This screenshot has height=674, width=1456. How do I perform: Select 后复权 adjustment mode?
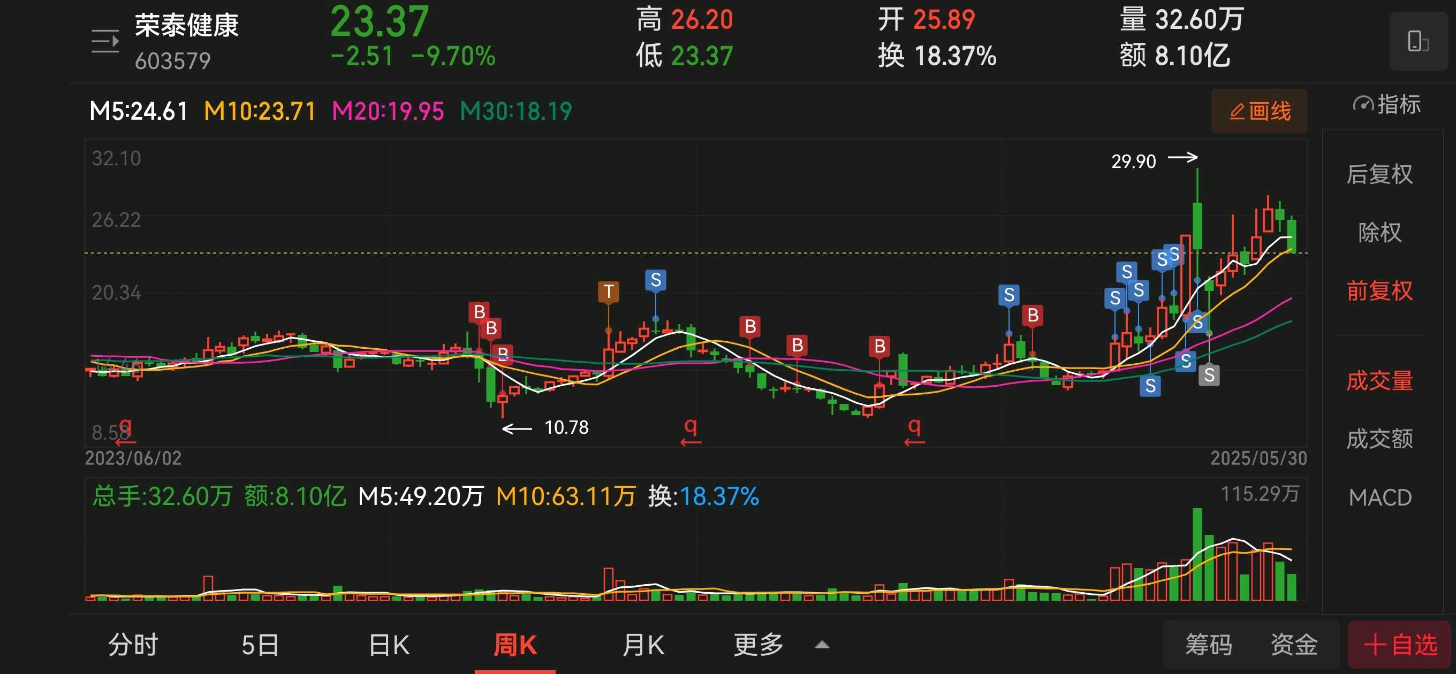(x=1379, y=174)
